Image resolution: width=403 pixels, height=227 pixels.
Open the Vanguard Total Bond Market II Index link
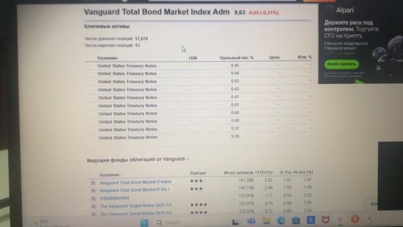click(135, 182)
